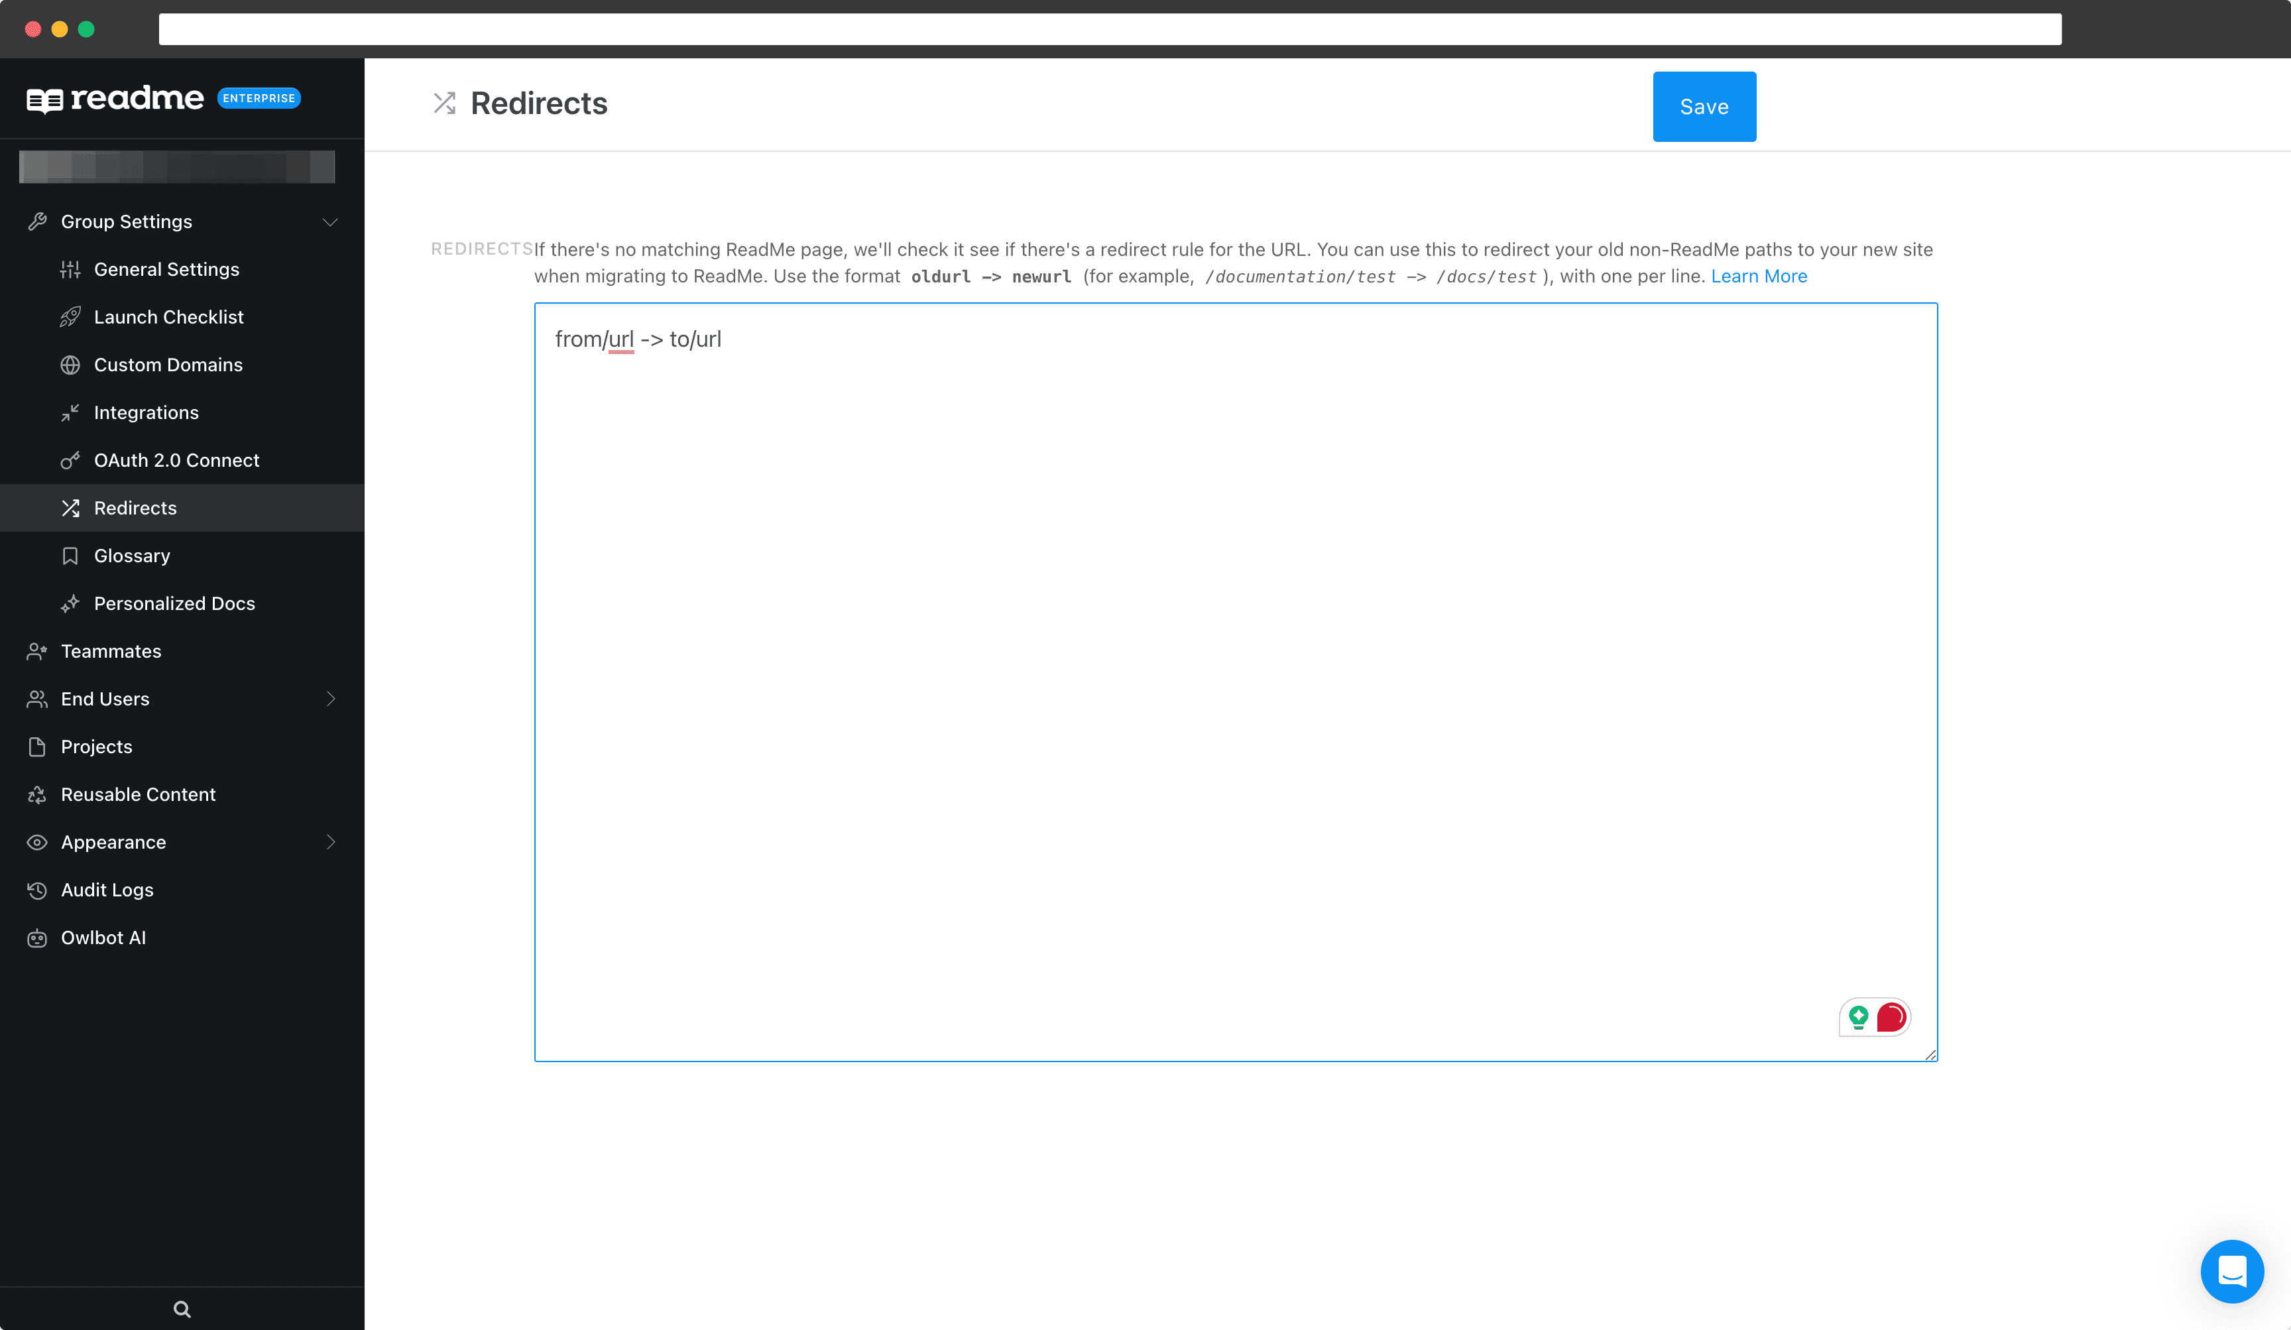Select the Glossary menu item

tap(131, 554)
